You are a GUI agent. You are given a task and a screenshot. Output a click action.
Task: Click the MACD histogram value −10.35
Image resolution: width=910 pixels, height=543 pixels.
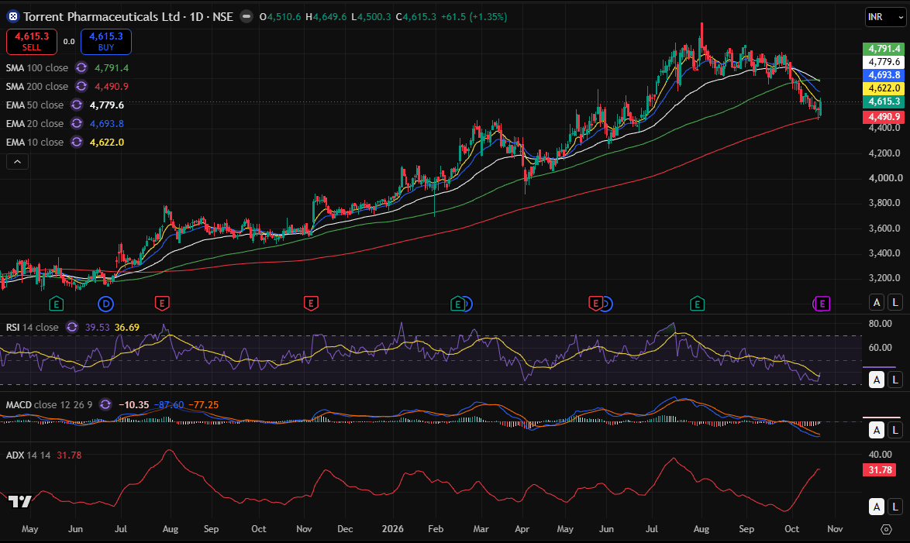coord(133,405)
